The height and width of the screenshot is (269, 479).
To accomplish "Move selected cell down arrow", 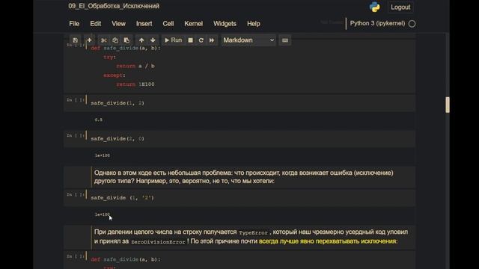I will point(153,40).
